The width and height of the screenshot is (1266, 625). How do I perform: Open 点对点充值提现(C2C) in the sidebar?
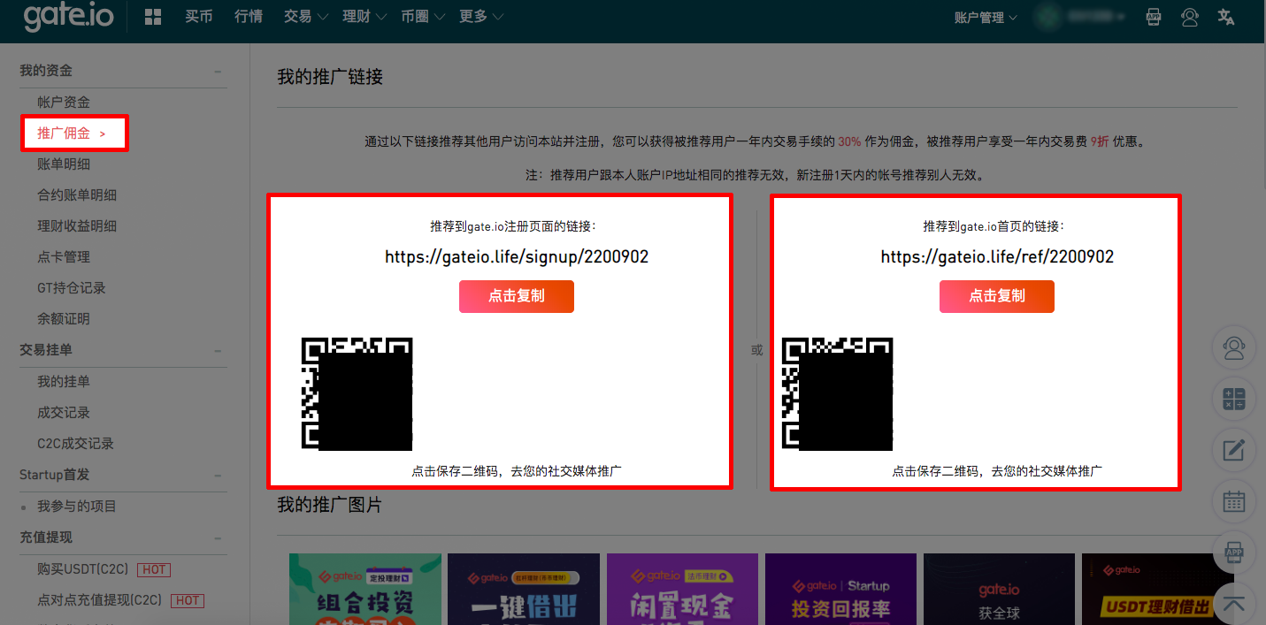[100, 600]
